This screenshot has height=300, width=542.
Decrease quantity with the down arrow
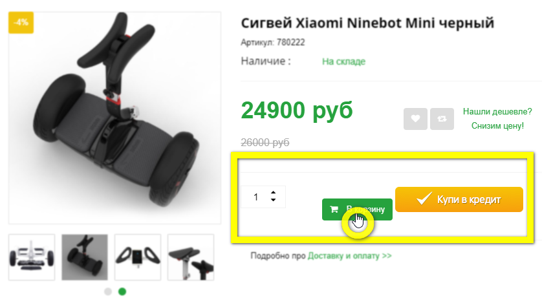[x=273, y=200]
